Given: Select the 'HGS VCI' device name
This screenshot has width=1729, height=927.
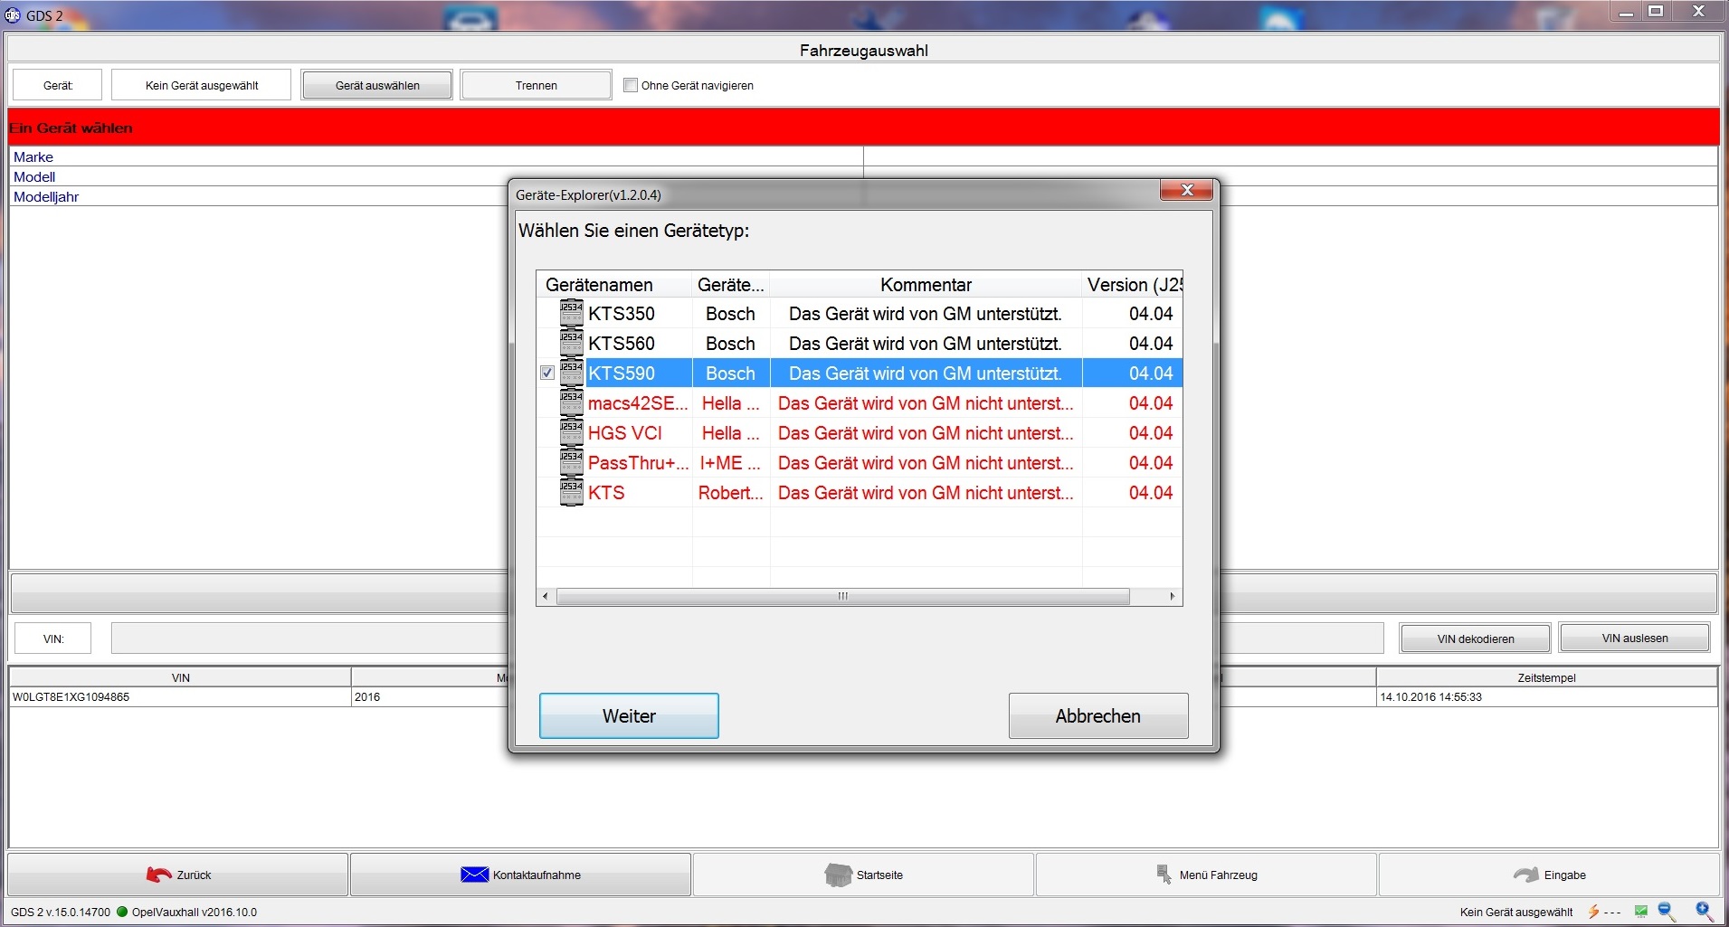Looking at the screenshot, I should pyautogui.click(x=625, y=433).
